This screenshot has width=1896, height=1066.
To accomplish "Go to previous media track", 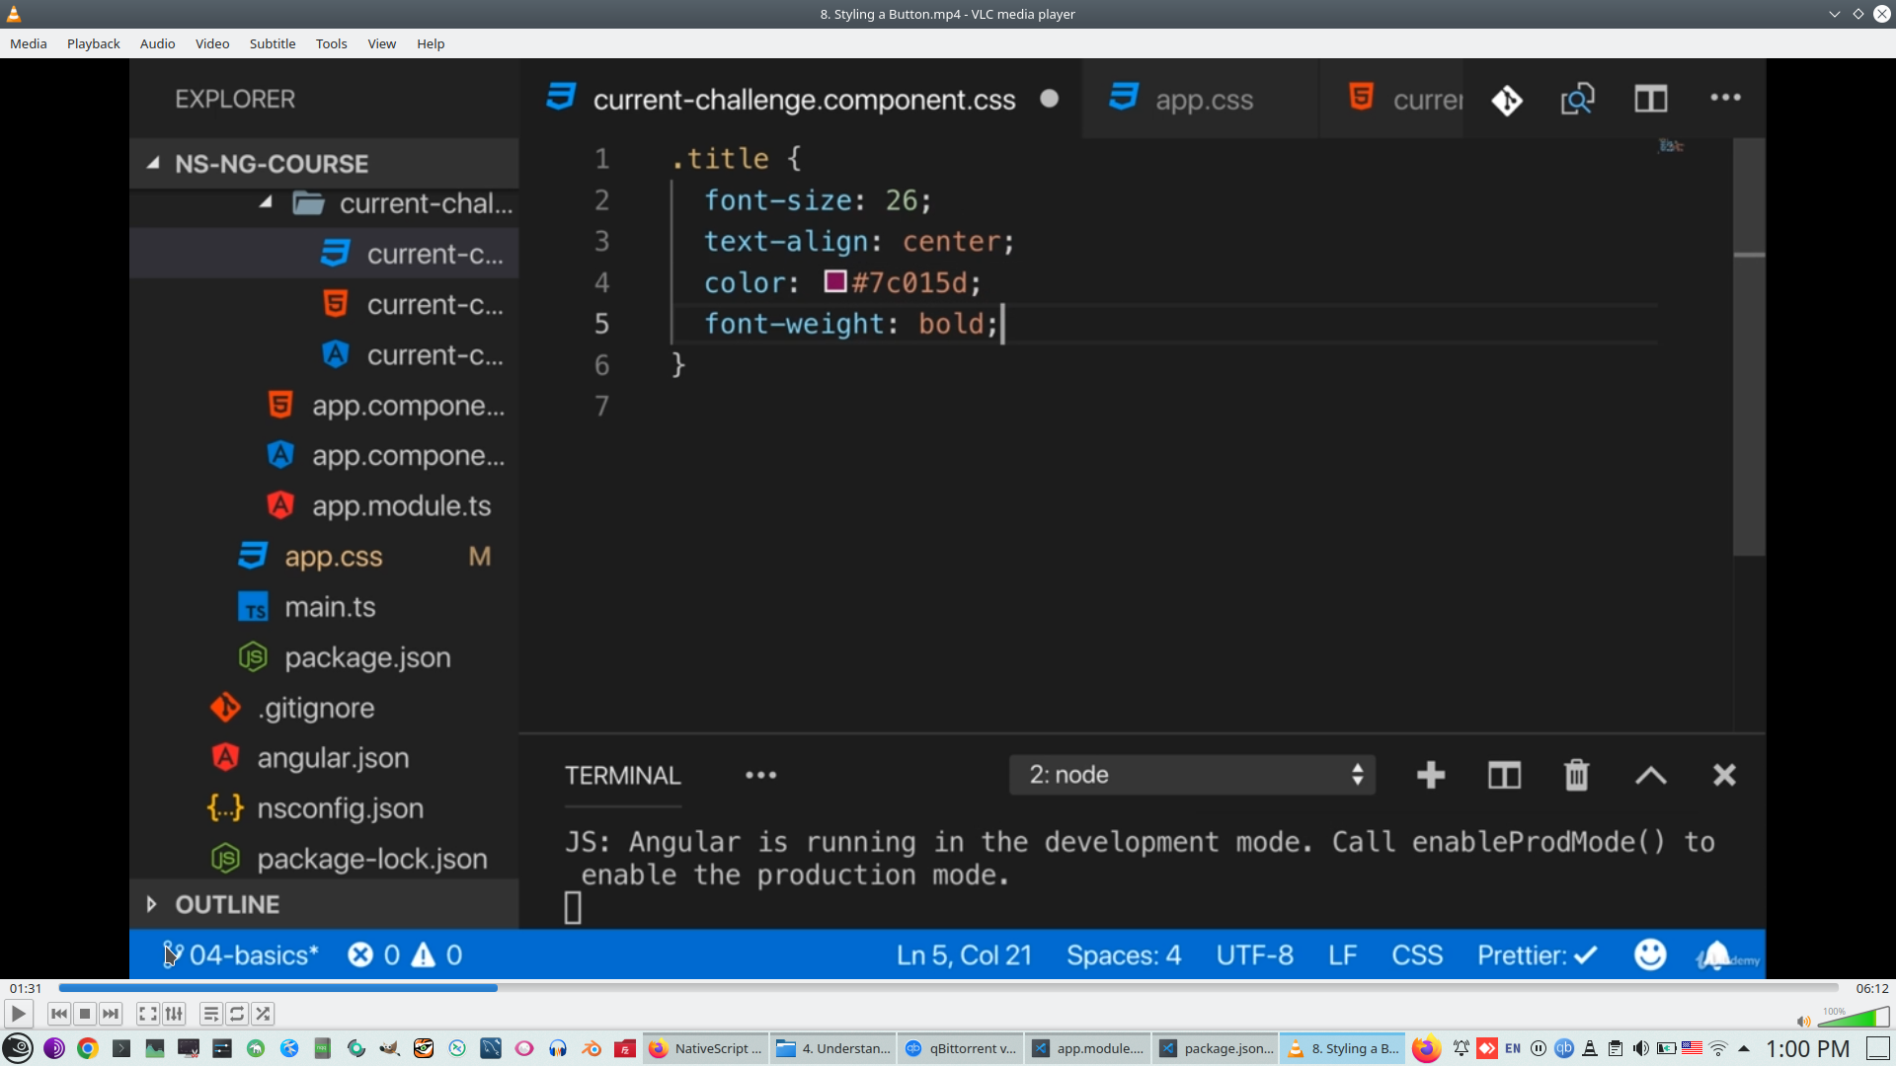I will tap(59, 1014).
